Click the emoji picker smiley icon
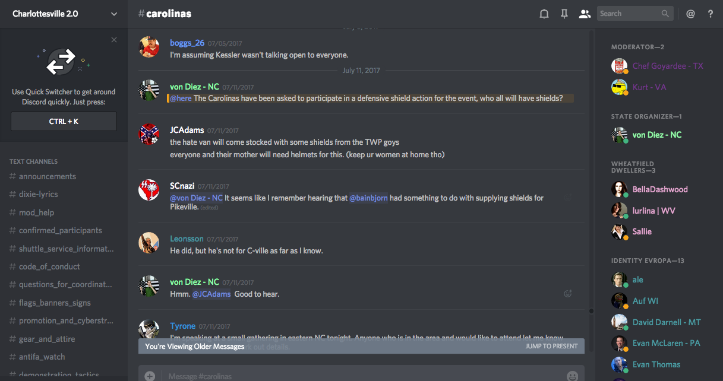The image size is (723, 381). tap(572, 376)
